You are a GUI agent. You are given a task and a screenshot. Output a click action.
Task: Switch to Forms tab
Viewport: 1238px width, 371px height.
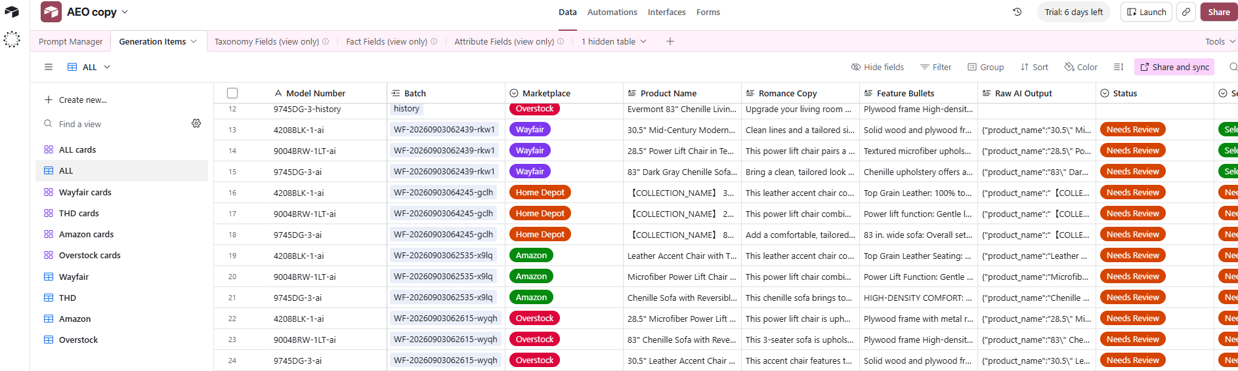[708, 12]
